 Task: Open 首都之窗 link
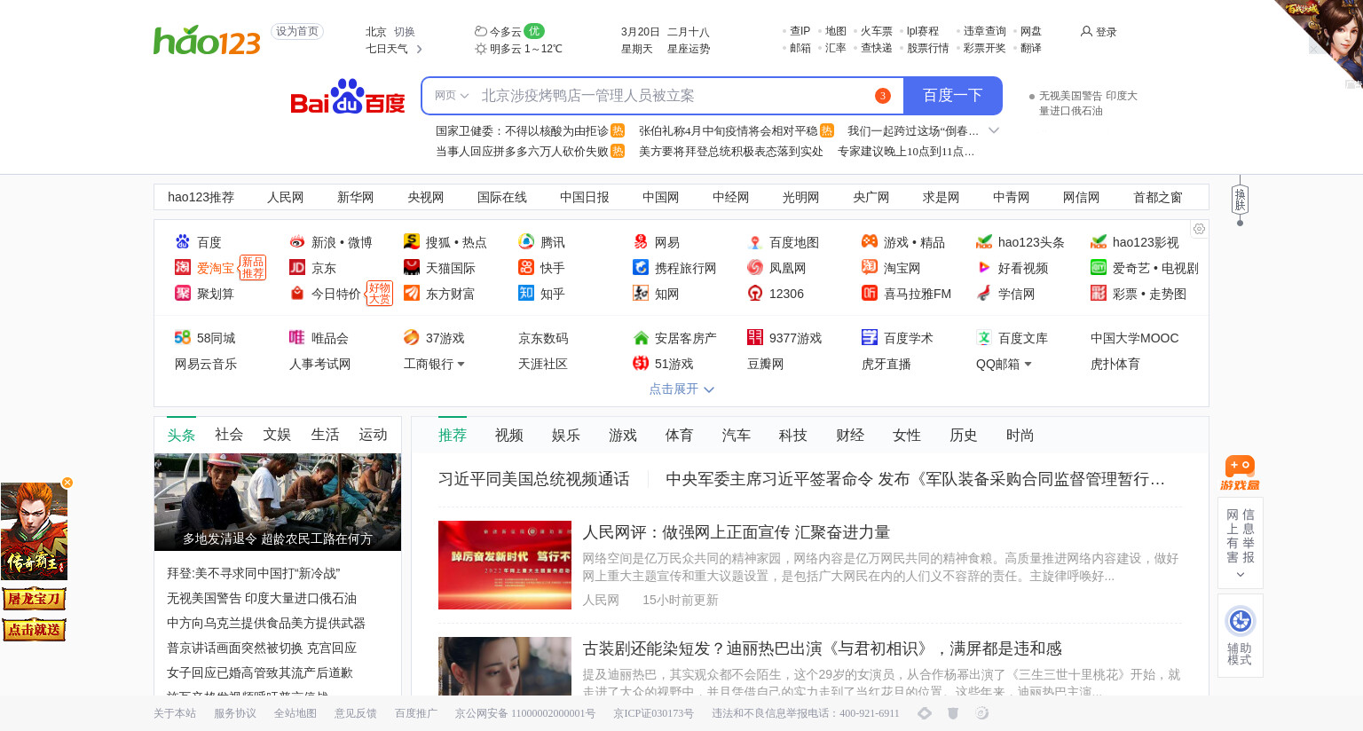(1158, 197)
